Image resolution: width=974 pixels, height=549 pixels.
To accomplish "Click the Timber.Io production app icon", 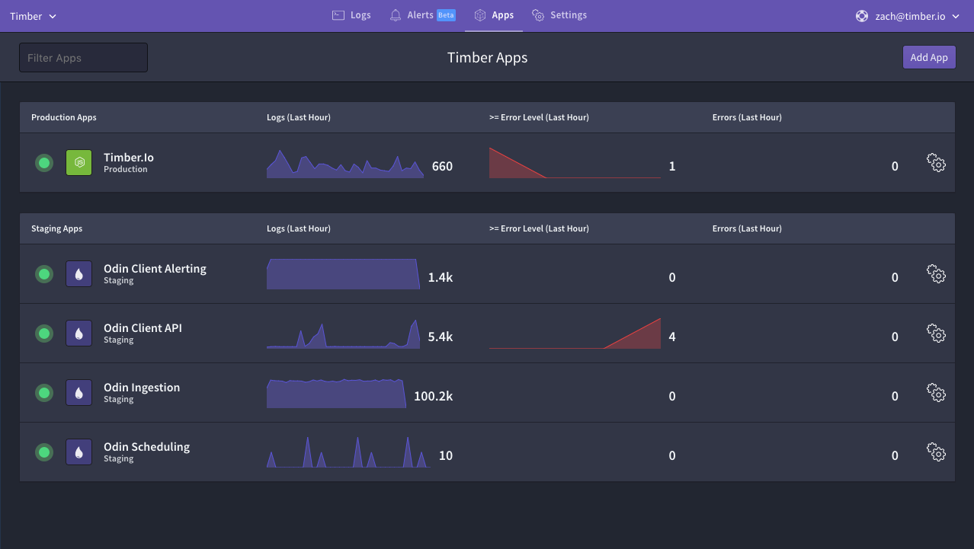I will click(x=78, y=162).
